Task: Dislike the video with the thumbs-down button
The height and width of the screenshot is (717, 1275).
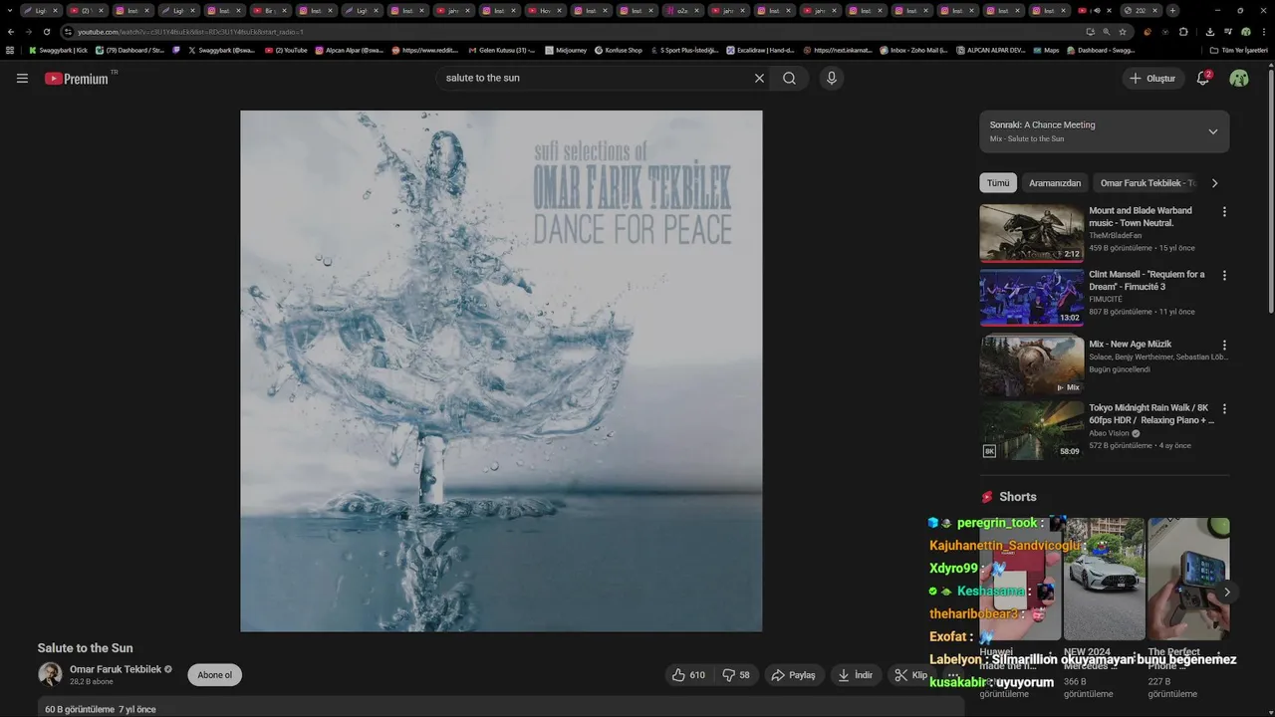Action: coord(737,675)
